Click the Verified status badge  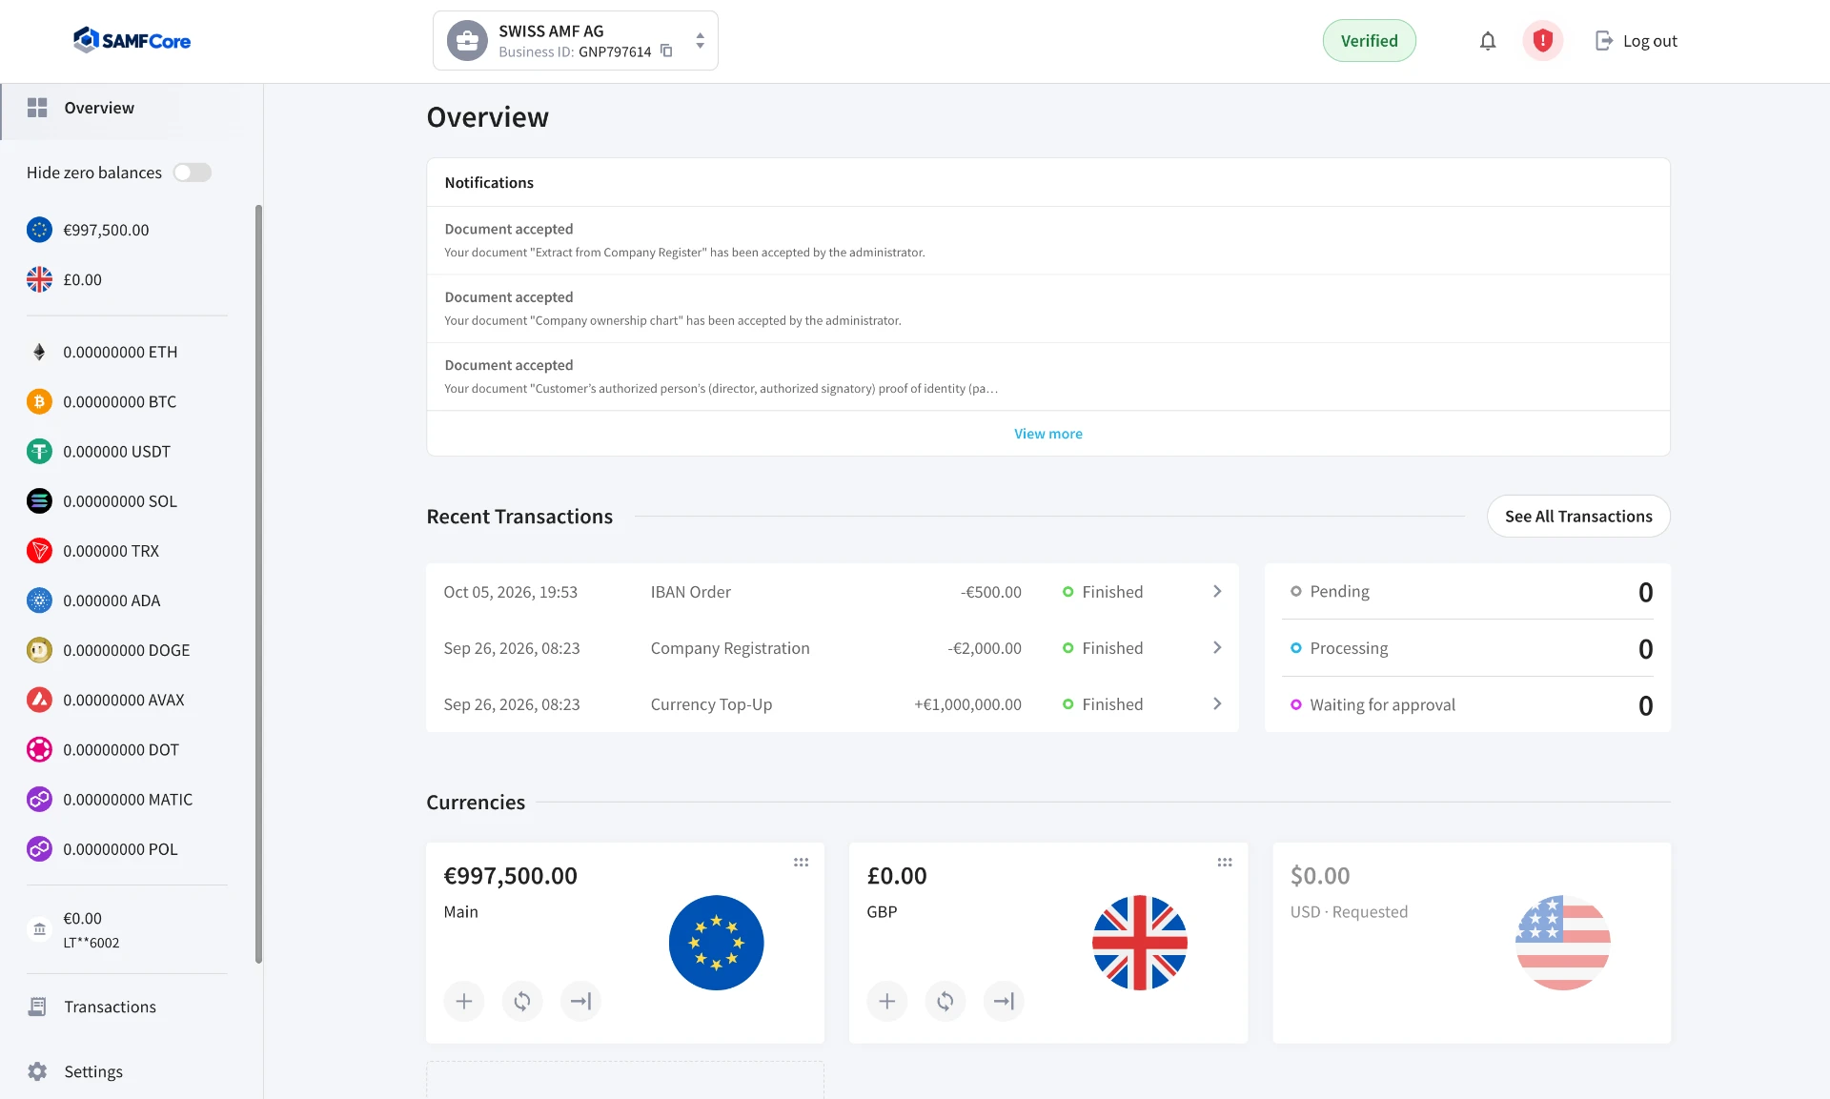pos(1369,41)
